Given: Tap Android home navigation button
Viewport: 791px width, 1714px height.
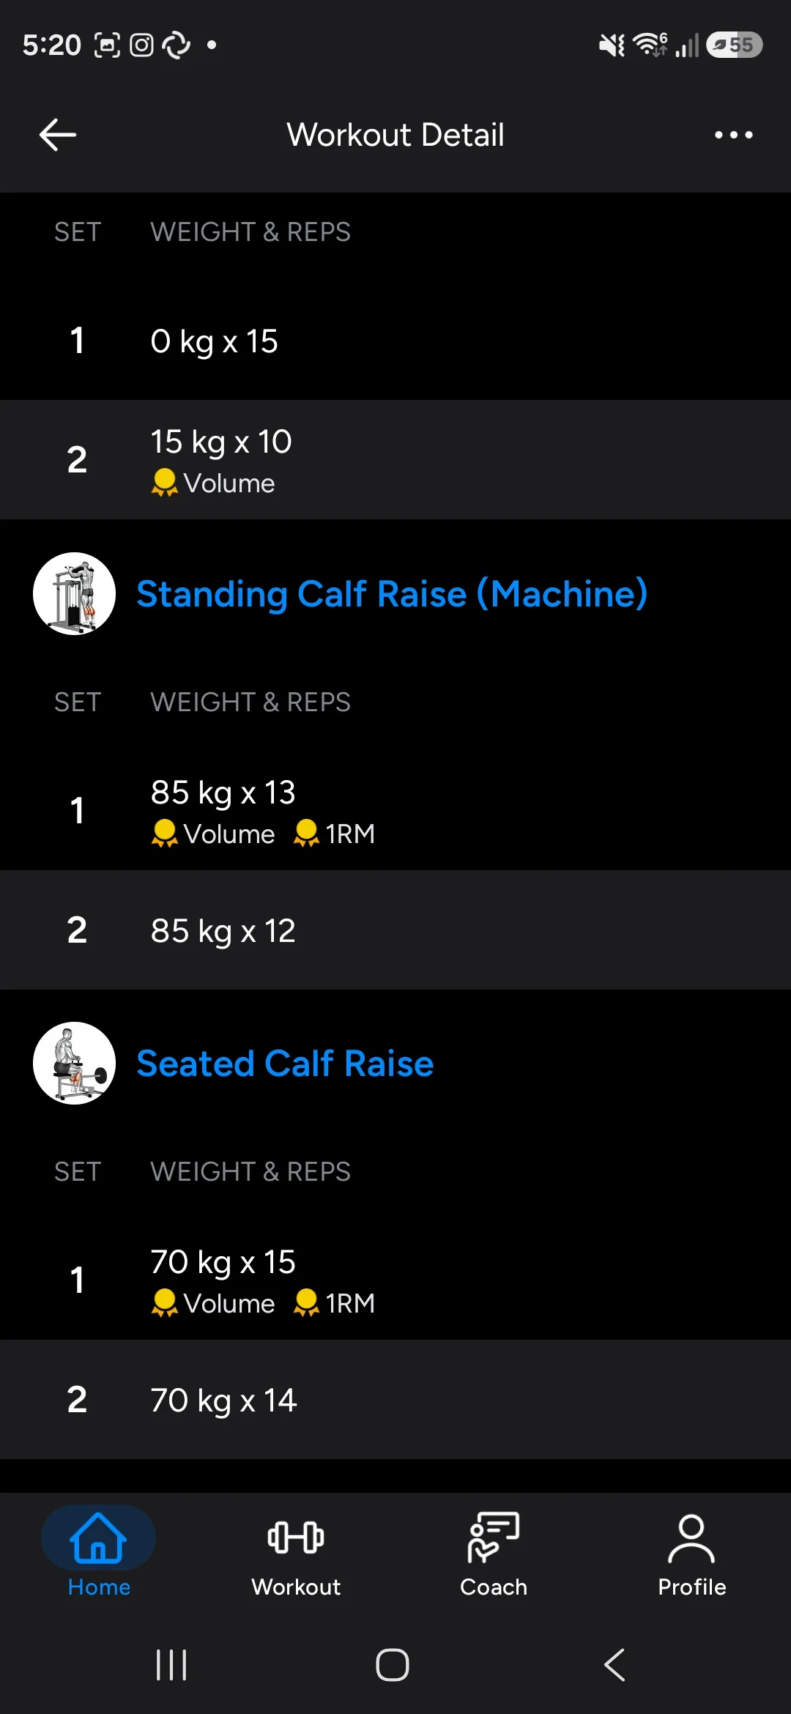Looking at the screenshot, I should click(x=393, y=1665).
